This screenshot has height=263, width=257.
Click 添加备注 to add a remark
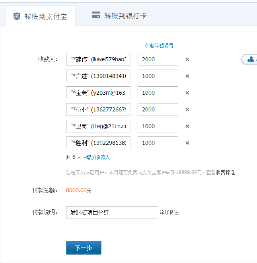[x=169, y=212]
